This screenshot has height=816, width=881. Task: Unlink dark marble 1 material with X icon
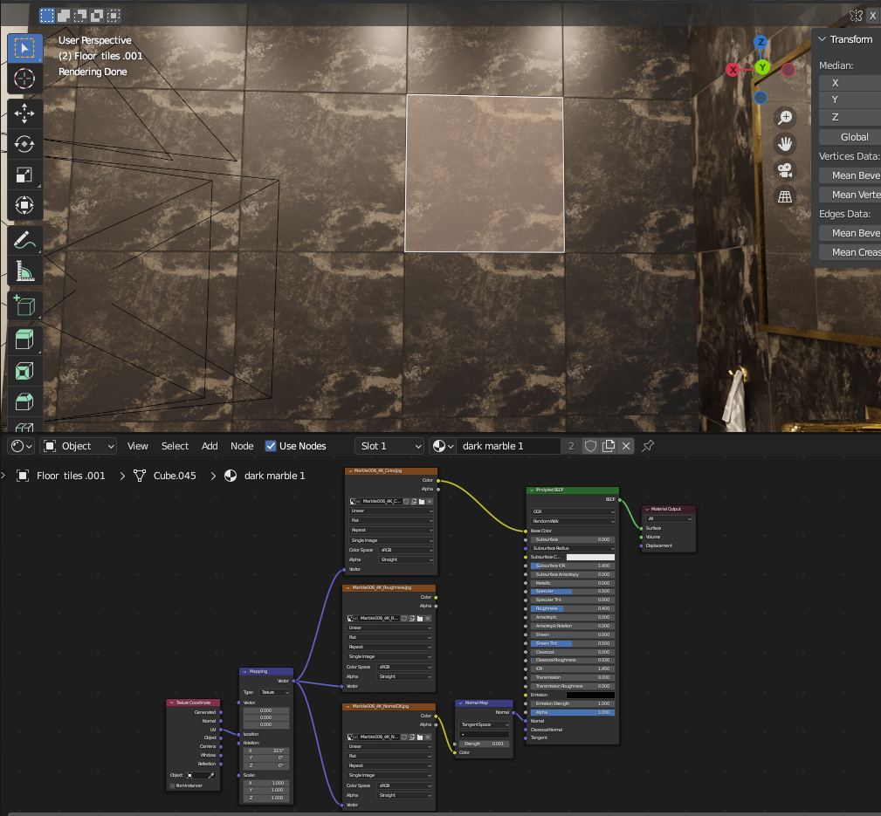point(626,446)
